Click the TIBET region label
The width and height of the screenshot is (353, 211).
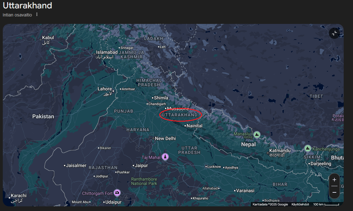(x=316, y=96)
